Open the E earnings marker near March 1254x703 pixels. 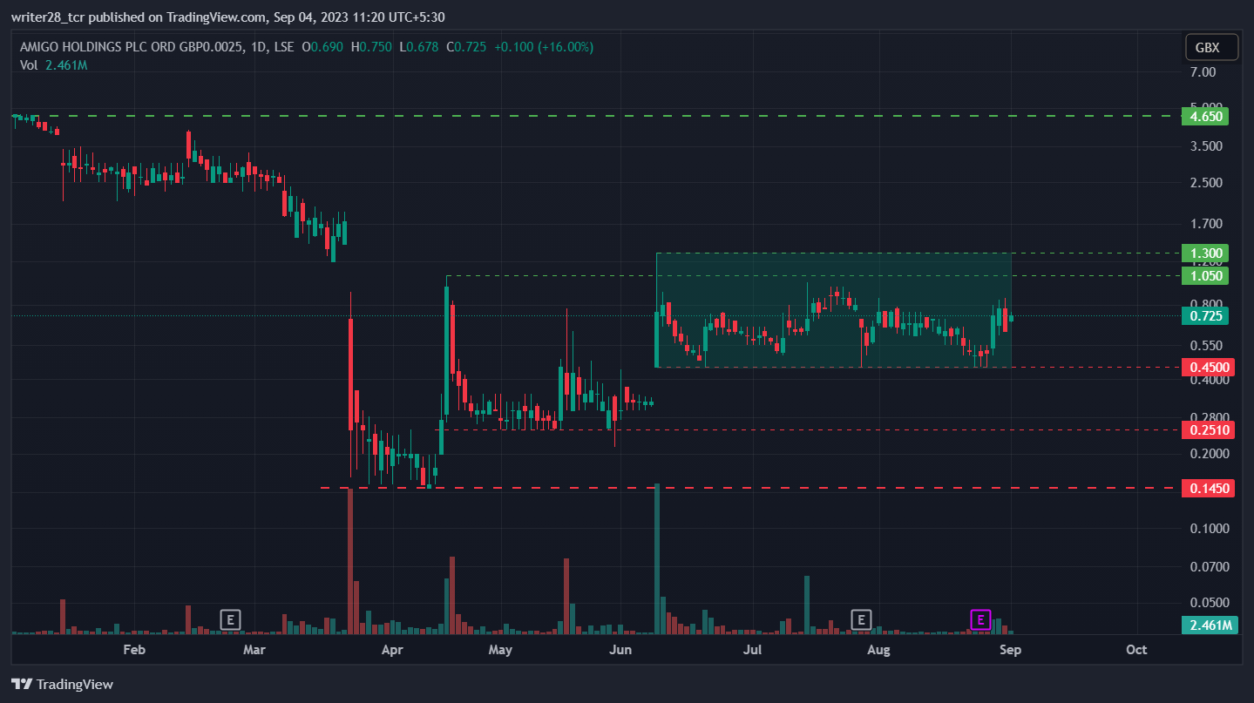click(230, 620)
